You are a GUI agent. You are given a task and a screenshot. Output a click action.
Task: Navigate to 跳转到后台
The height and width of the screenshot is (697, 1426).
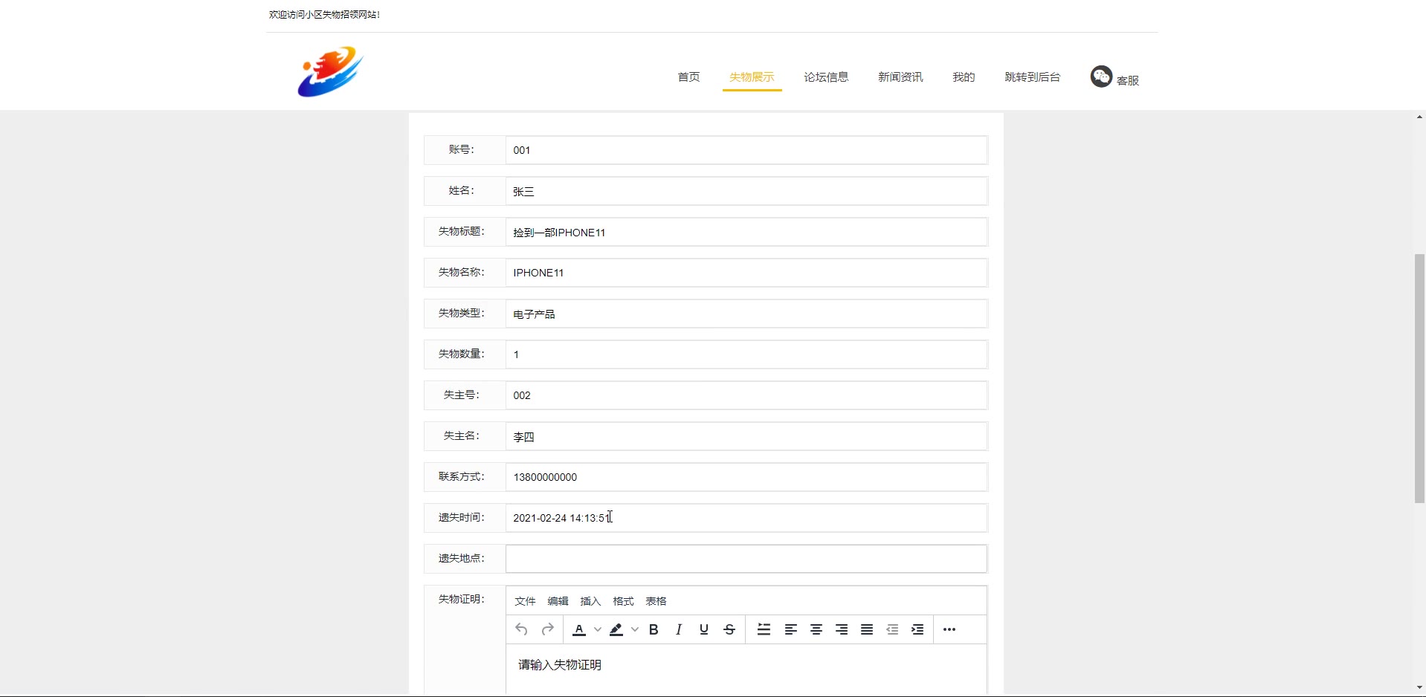(x=1032, y=77)
